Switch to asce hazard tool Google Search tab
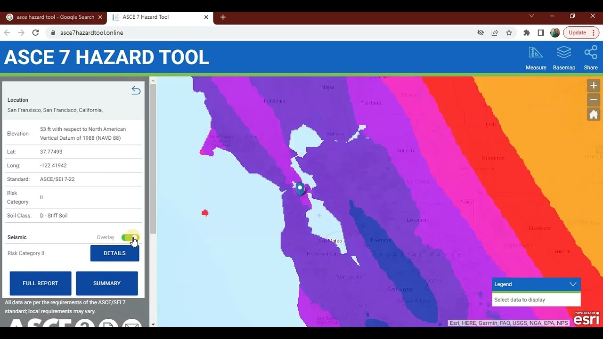 coord(54,17)
